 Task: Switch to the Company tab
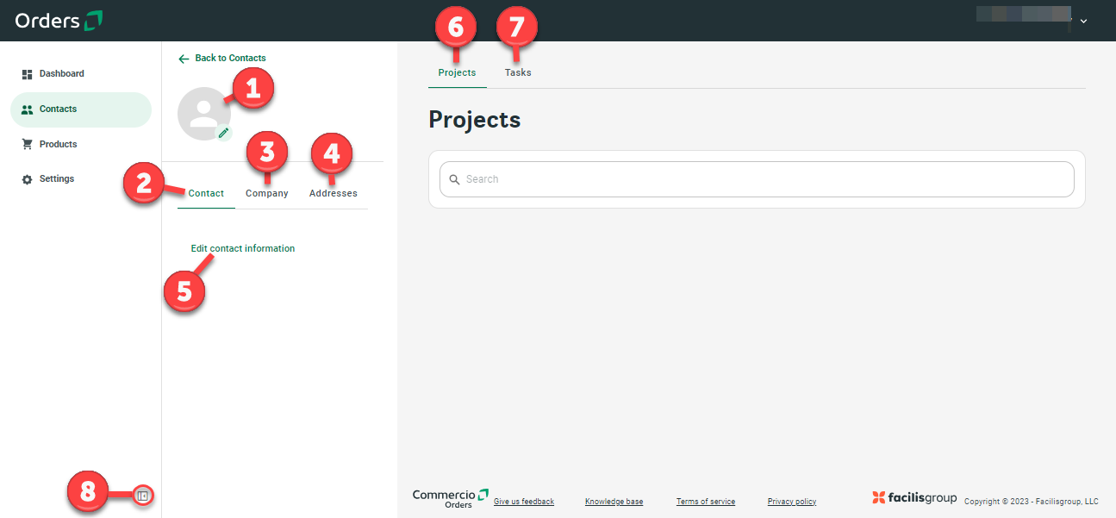pos(267,193)
